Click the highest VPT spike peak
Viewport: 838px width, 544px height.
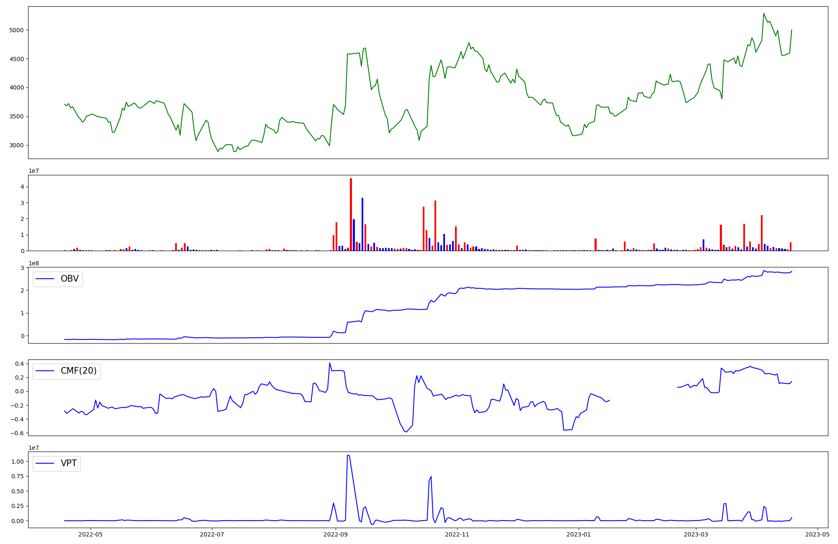(348, 455)
